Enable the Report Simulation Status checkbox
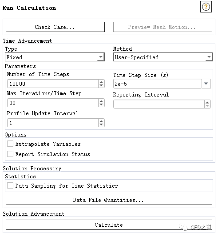 point(10,154)
